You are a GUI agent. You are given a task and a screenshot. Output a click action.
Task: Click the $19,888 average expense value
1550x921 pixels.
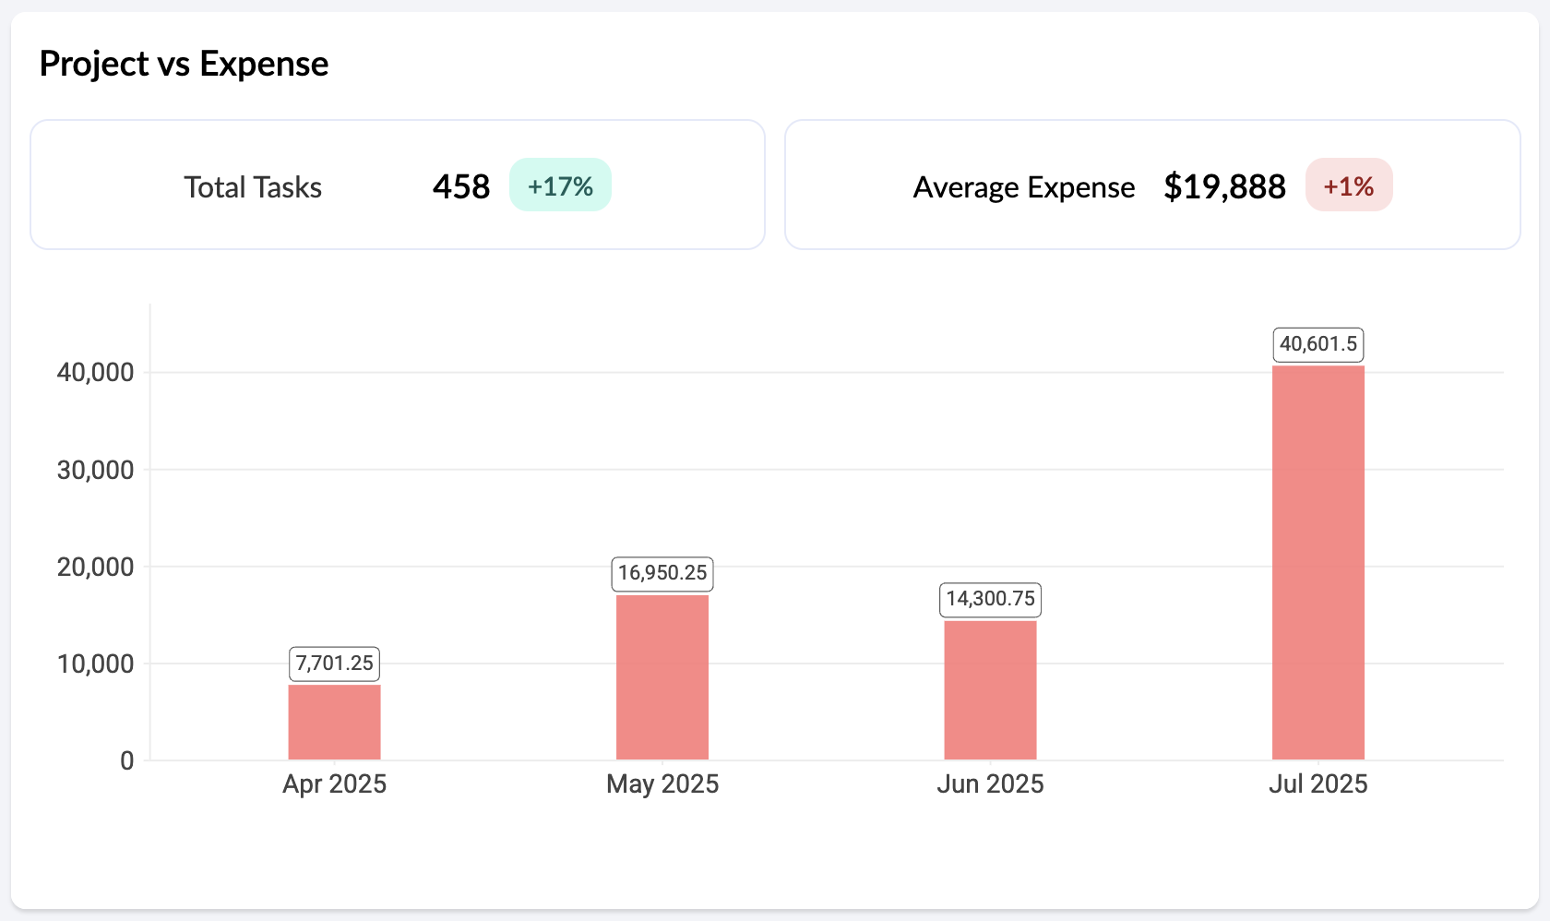1224,186
